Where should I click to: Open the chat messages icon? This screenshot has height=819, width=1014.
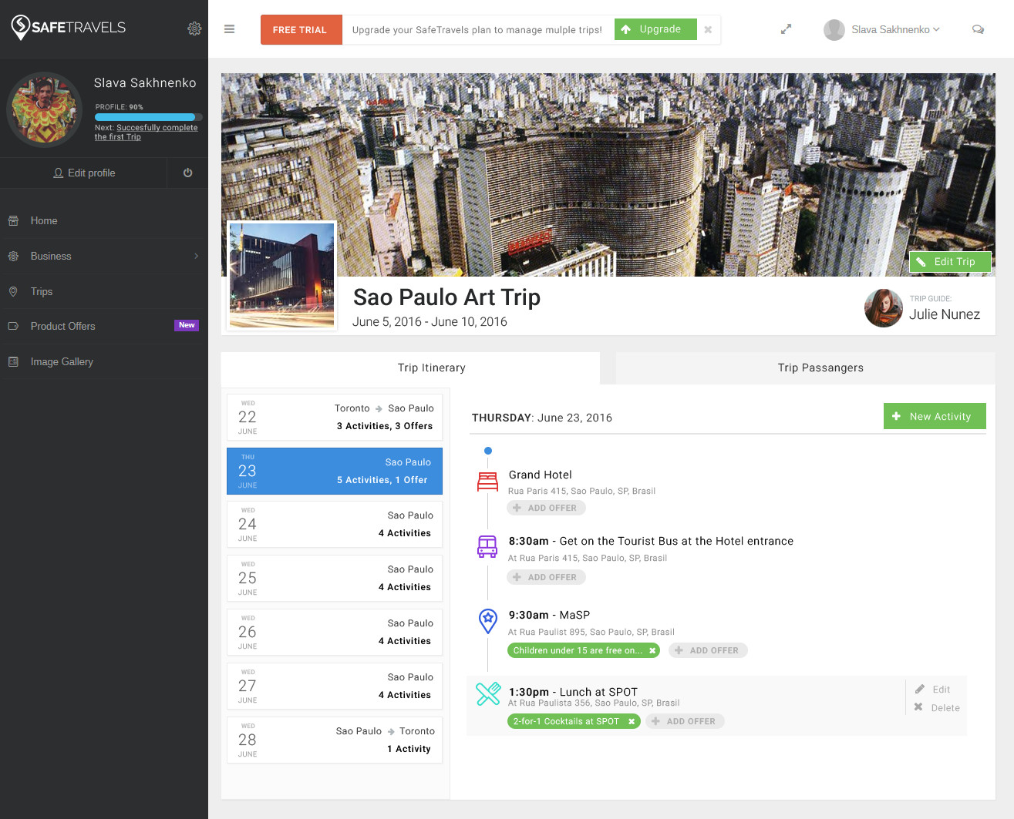pyautogui.click(x=978, y=29)
